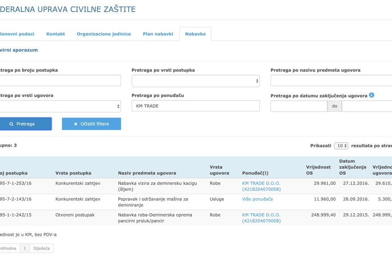Open KM TRADE D.O.O. link in third row
Screen dimensions: 392x261
[261, 215]
